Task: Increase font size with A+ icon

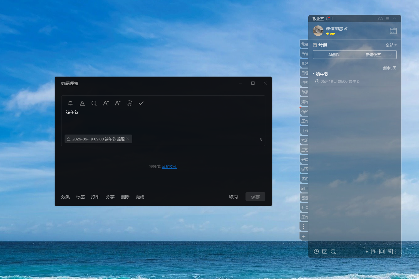Action: [x=106, y=103]
